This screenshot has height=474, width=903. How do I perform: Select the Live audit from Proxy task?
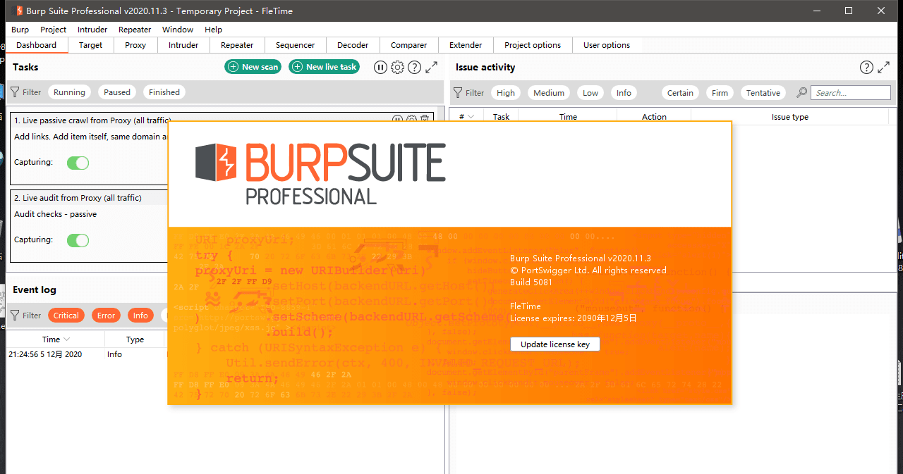coord(89,226)
